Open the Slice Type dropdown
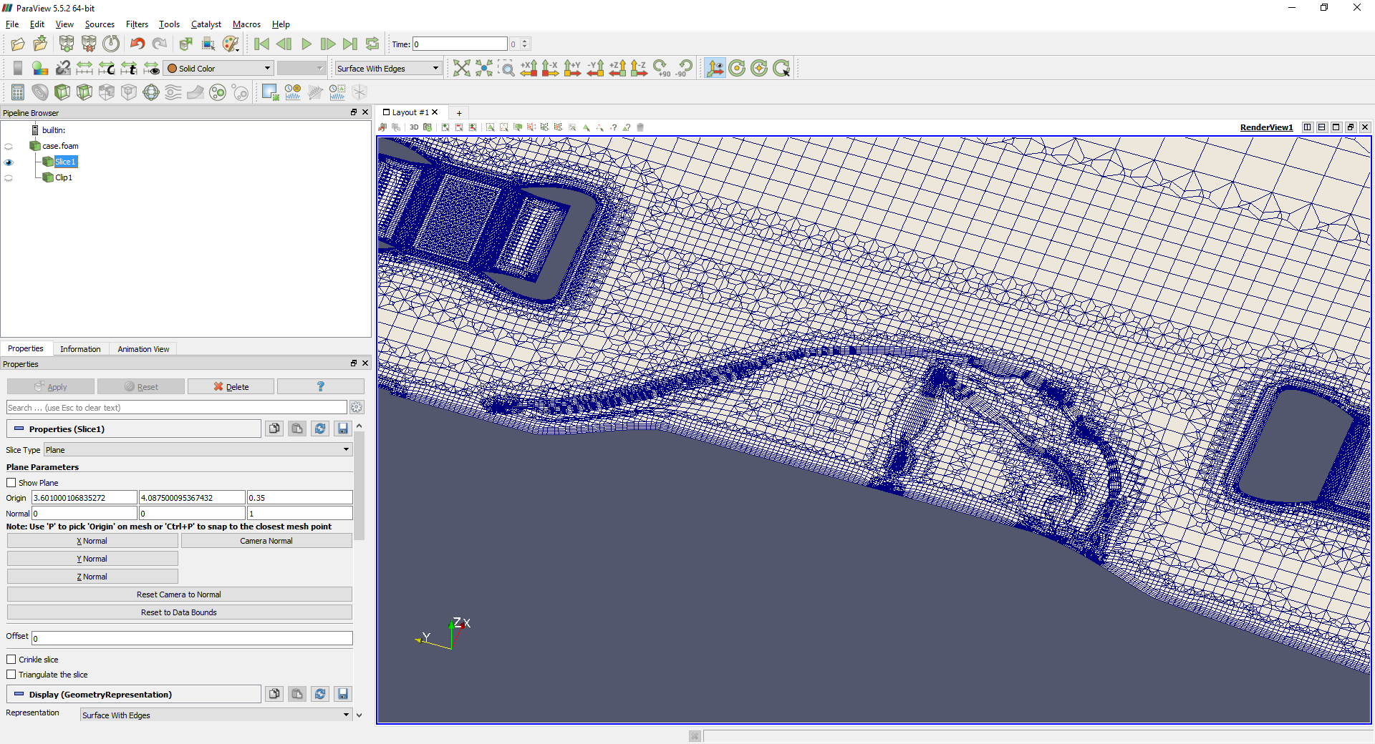 198,450
